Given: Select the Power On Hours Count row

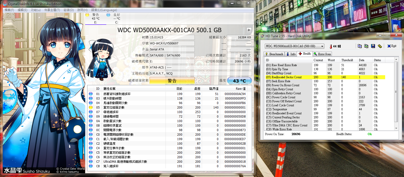Looking at the screenshot, I should coord(325,85).
